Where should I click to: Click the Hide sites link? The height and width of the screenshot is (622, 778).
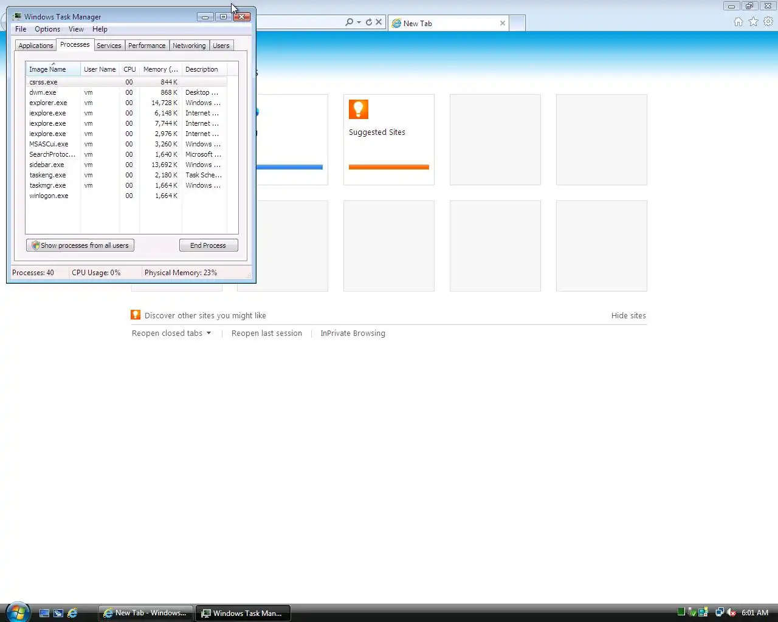628,316
